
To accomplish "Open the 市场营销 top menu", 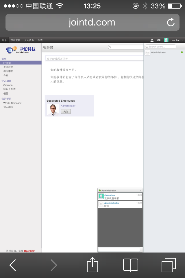I will click(15, 40).
